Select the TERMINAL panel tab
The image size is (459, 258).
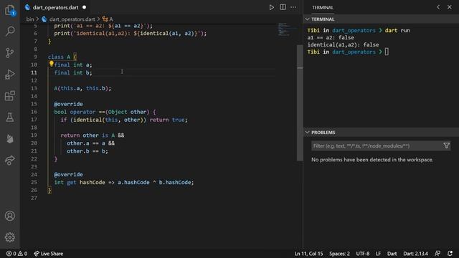click(x=322, y=7)
